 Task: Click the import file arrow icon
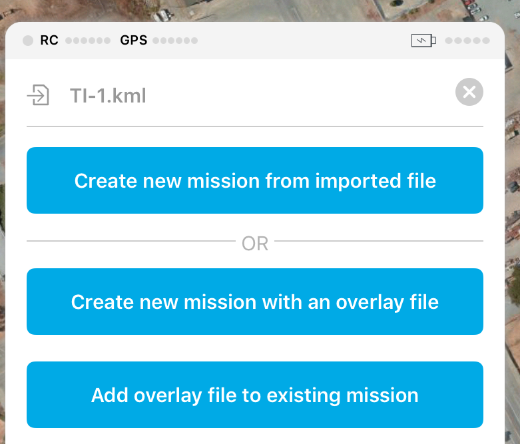coord(38,95)
